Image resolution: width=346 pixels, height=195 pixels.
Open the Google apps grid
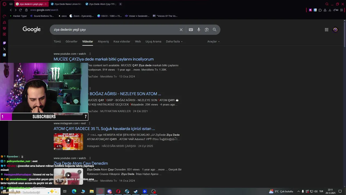[327, 30]
